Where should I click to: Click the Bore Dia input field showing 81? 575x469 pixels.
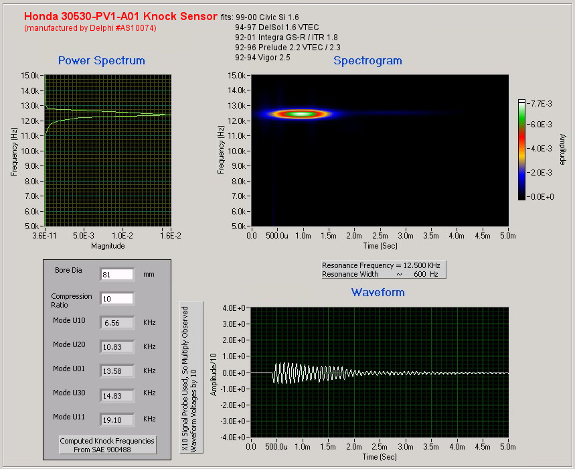(116, 275)
